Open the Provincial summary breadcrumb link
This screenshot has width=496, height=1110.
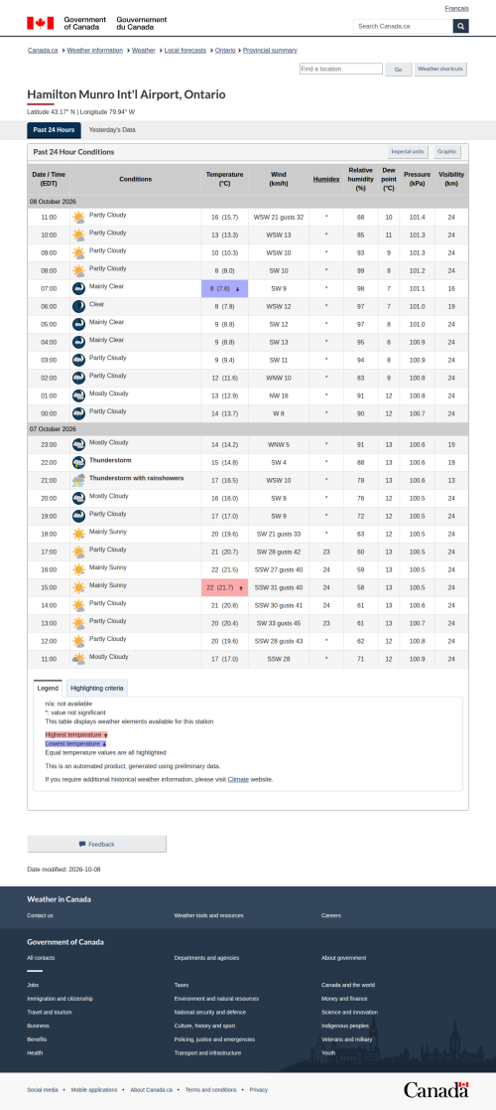tap(270, 51)
